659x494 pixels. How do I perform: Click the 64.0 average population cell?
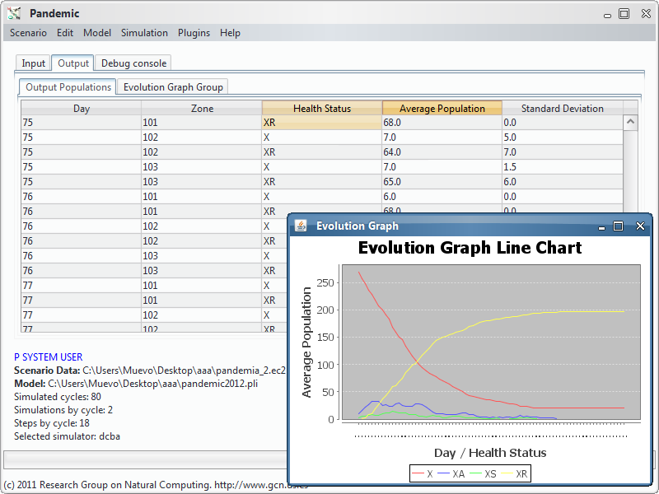[x=442, y=152]
